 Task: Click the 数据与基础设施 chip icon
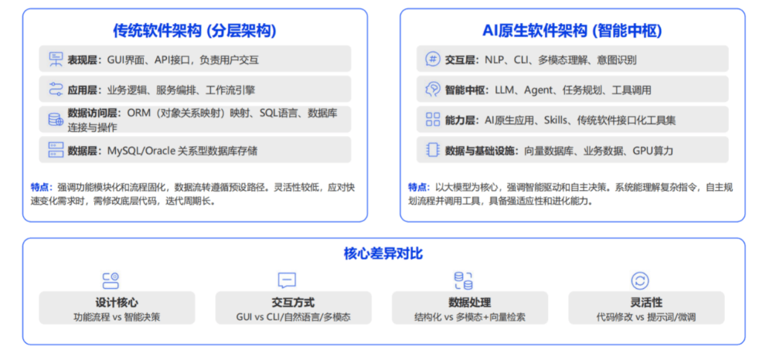point(432,150)
